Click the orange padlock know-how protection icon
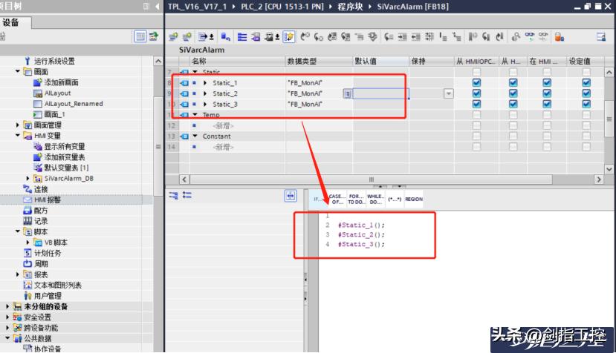Viewport: 616px width, 353px height. click(559, 37)
